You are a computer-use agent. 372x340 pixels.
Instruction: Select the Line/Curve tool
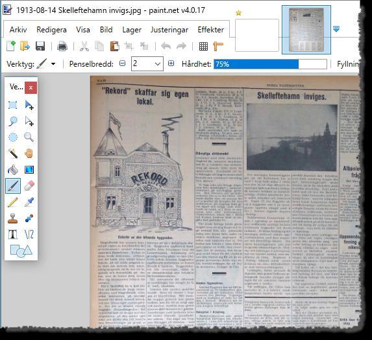(x=29, y=234)
